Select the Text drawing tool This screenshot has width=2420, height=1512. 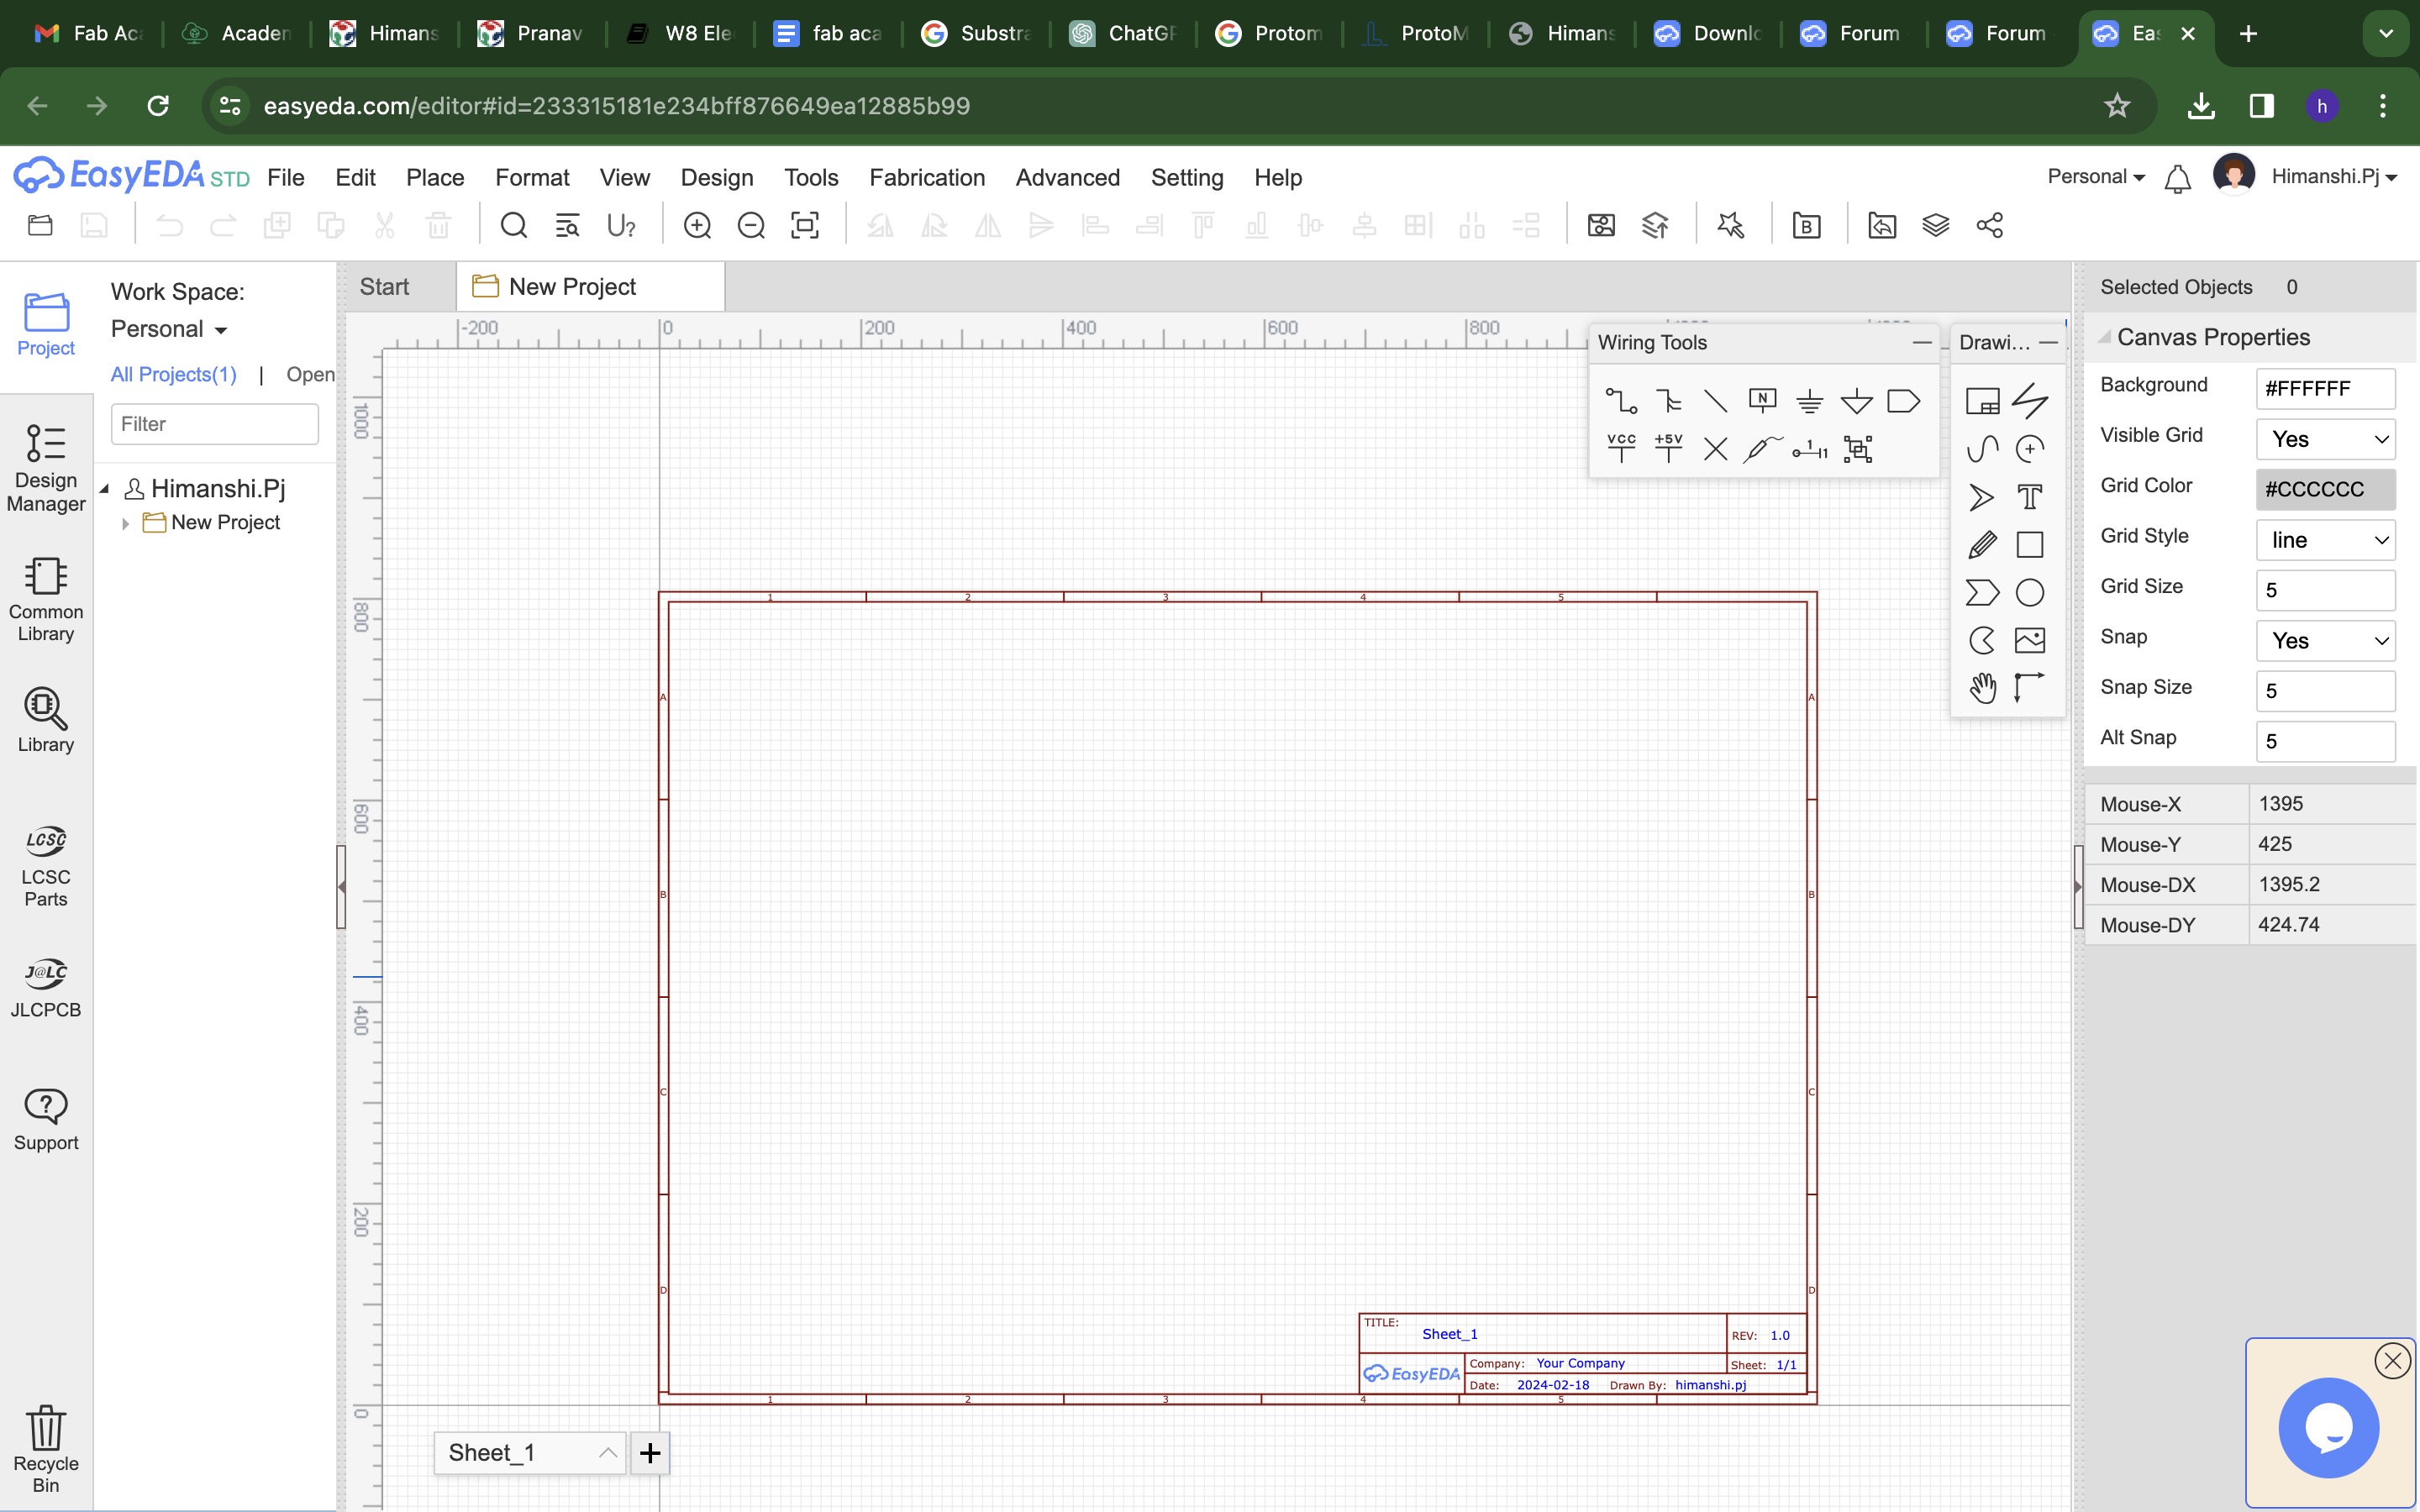click(2029, 497)
